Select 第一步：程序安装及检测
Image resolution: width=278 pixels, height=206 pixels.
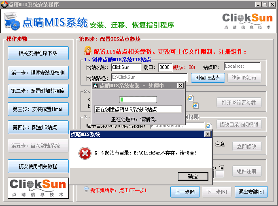pyautogui.click(x=38, y=73)
